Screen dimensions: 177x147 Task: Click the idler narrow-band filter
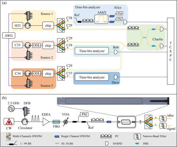click(x=163, y=118)
